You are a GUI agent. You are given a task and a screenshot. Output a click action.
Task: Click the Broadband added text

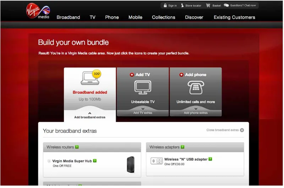[90, 92]
